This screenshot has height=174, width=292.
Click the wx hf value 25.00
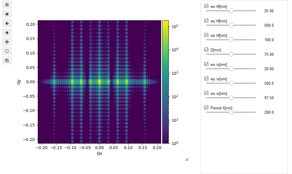point(269,11)
